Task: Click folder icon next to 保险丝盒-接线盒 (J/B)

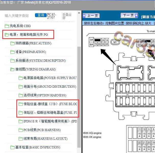Action: pyautogui.click(x=21, y=104)
